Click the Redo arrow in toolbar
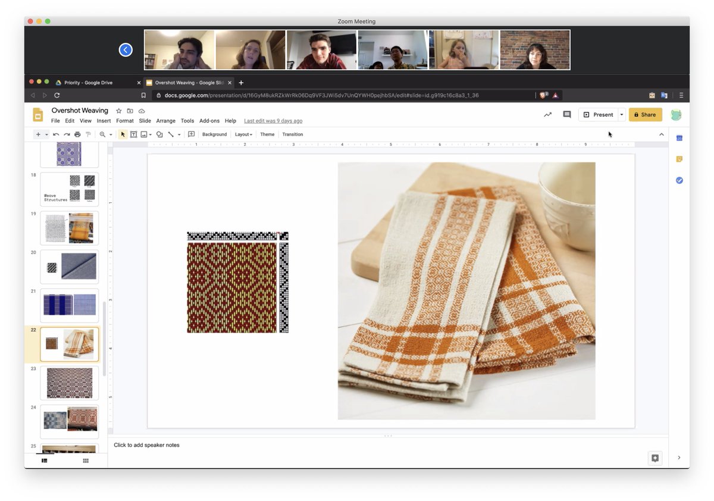This screenshot has width=714, height=501. [x=67, y=134]
